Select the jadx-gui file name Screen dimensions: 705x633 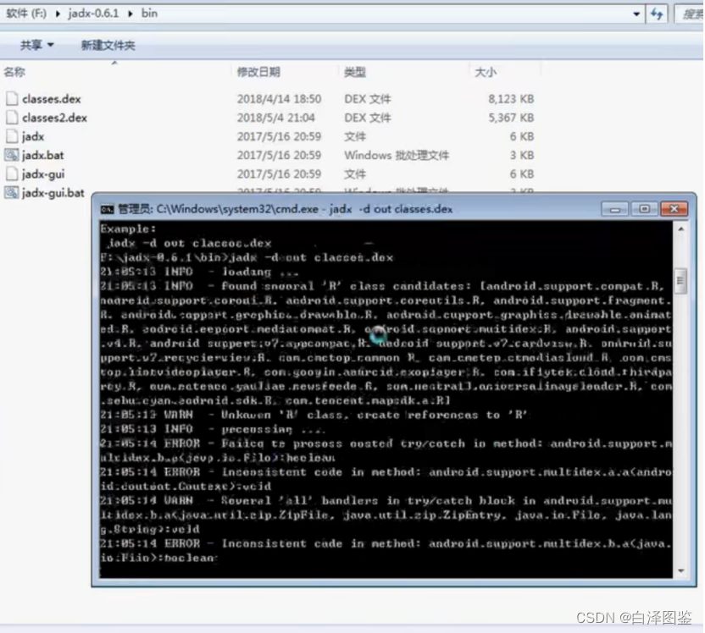point(43,174)
